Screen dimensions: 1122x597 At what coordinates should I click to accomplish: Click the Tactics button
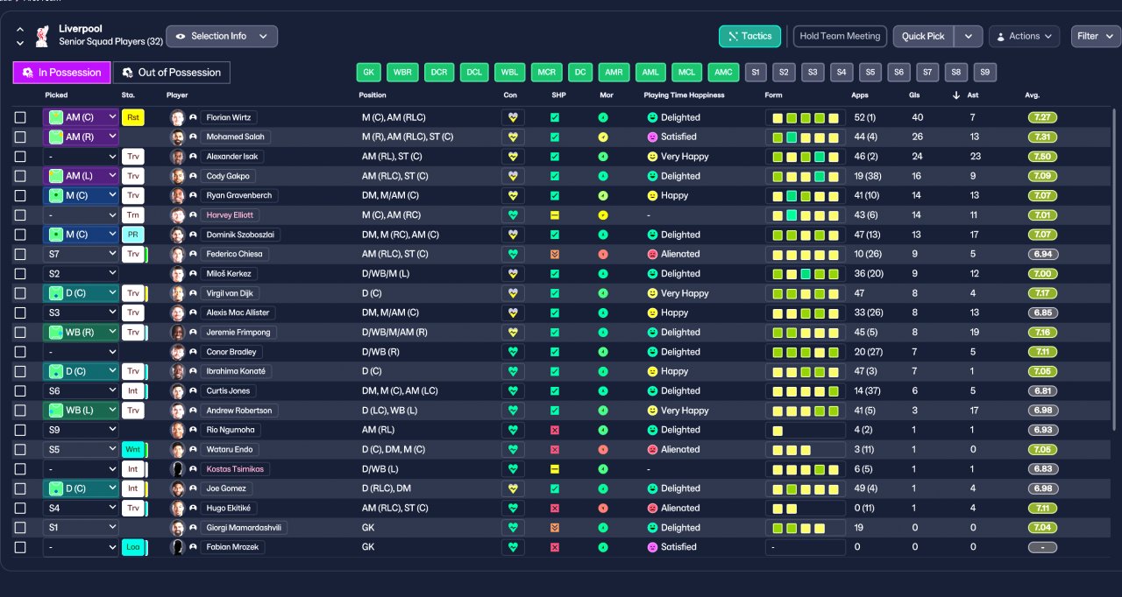(x=749, y=36)
